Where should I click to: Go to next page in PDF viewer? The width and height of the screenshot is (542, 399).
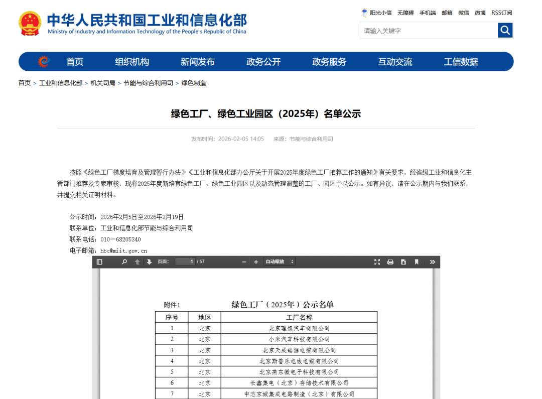(x=149, y=261)
